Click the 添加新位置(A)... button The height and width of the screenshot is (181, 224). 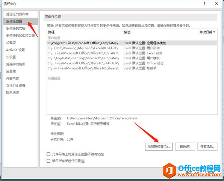point(159,146)
